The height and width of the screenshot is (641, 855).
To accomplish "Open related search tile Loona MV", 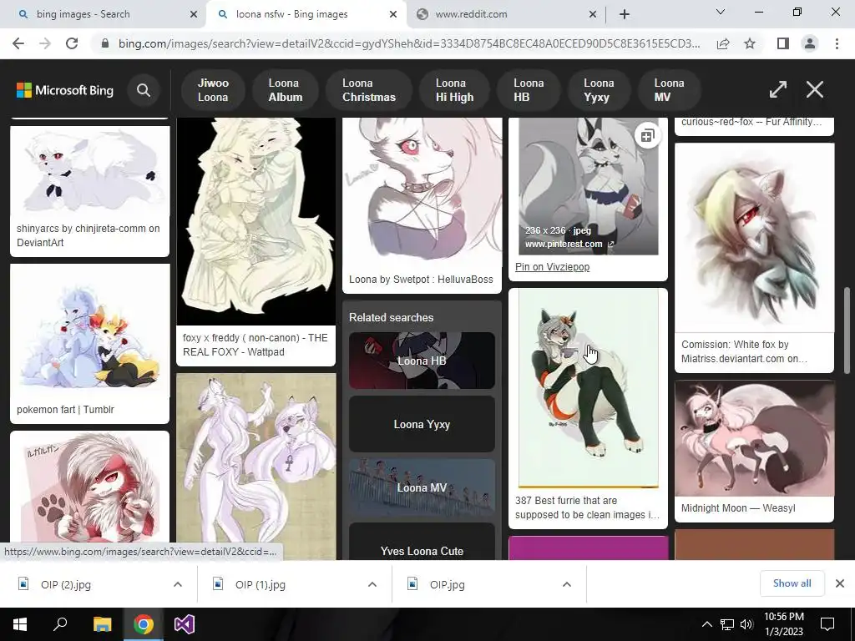I will point(422,487).
